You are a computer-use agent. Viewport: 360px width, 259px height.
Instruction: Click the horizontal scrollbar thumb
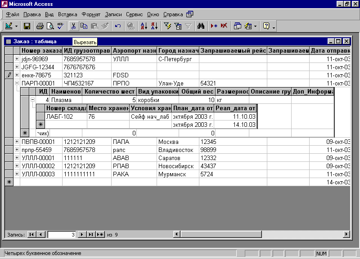221,234
